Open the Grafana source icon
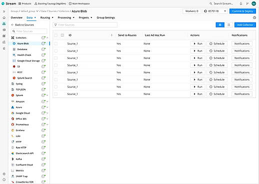Screen dimensions: 259x184 (x=12, y=130)
